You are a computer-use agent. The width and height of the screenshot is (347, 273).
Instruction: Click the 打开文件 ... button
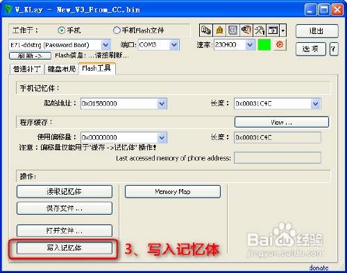coord(65,231)
